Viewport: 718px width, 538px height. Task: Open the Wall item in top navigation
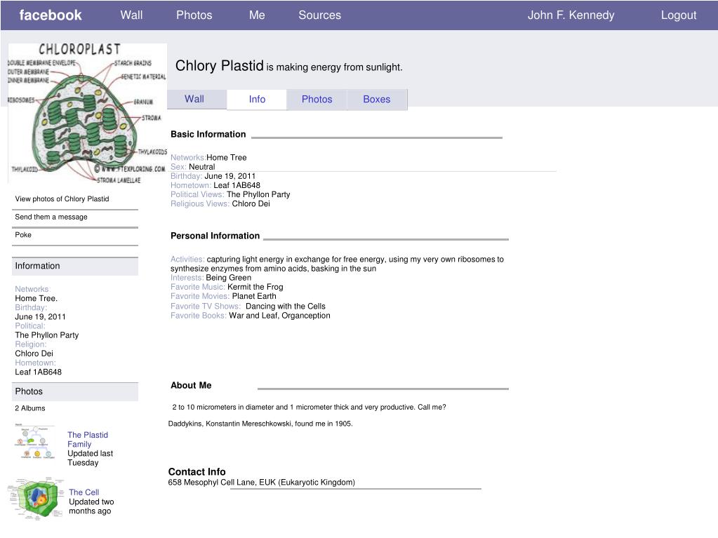point(131,15)
